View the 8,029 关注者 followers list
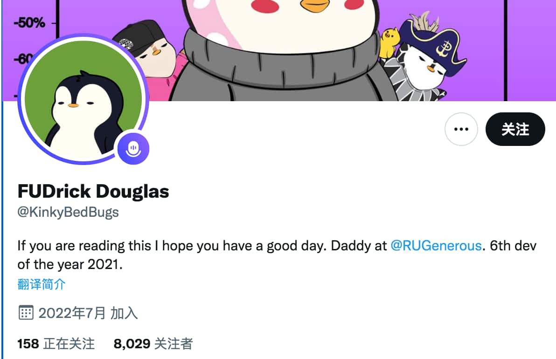Viewport: 556px width, 359px height. click(153, 344)
